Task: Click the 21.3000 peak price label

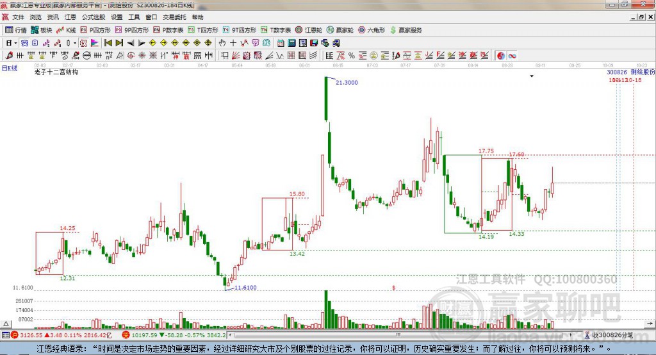Action: click(347, 83)
